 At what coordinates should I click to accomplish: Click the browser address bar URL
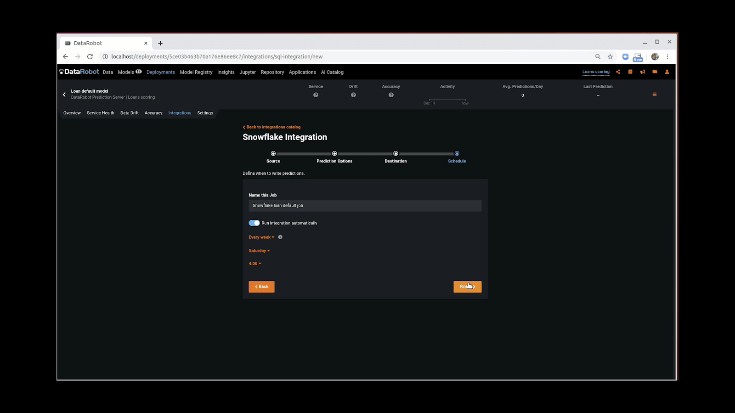click(x=217, y=56)
